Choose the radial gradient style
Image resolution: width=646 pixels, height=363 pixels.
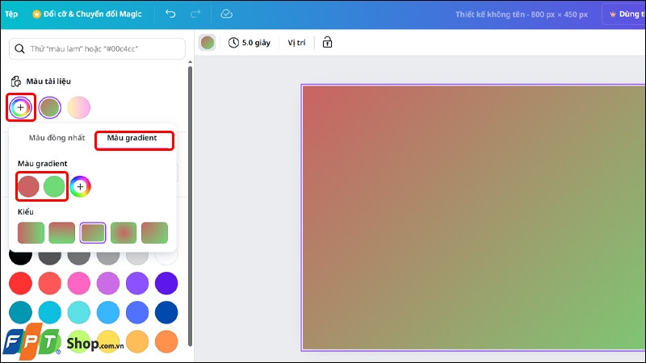[x=124, y=232]
